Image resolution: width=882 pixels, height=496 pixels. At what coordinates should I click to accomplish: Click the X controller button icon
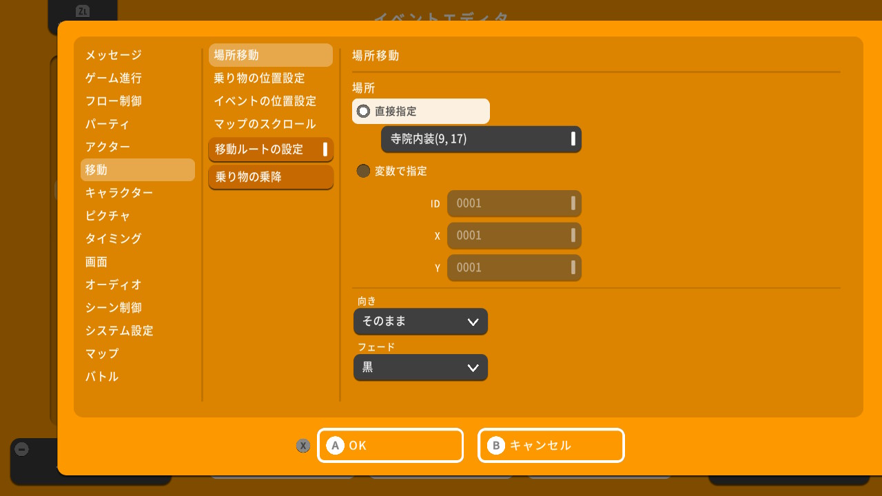click(303, 446)
